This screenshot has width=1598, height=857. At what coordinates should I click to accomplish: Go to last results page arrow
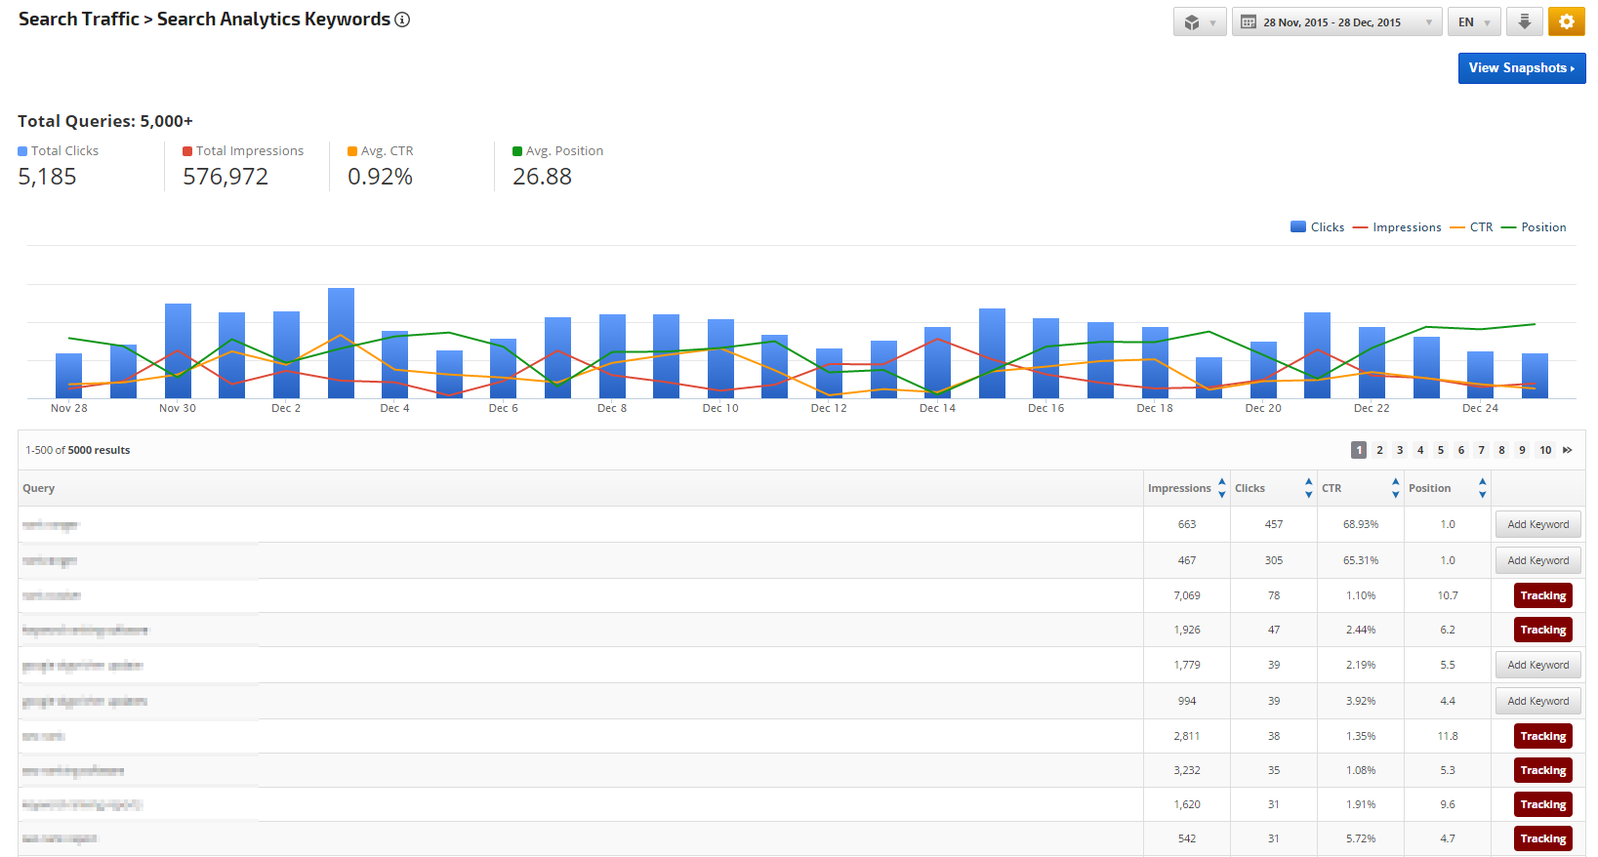tap(1568, 450)
